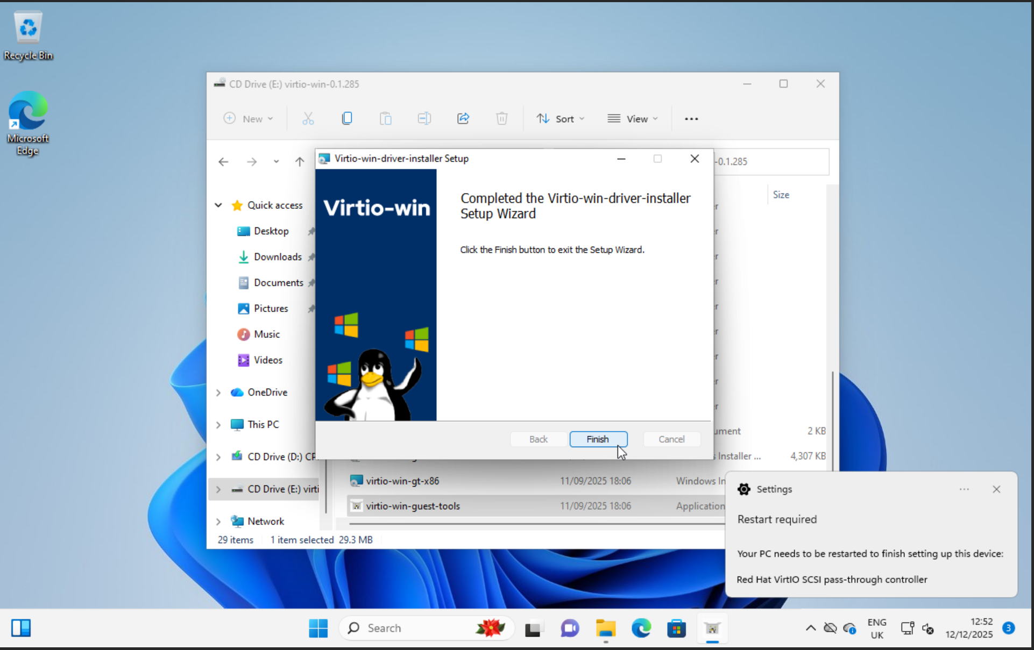Expand the This PC tree node
This screenshot has width=1034, height=650.
(218, 425)
